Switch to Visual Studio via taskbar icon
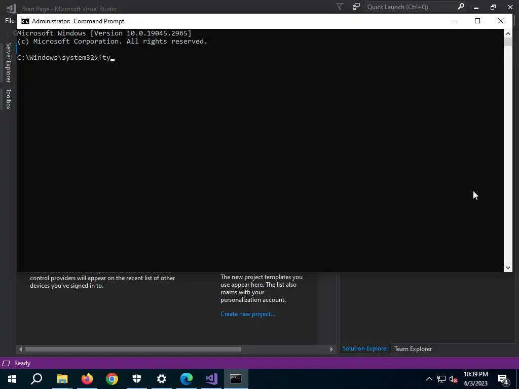Viewport: 519px width, 389px height. (211, 379)
